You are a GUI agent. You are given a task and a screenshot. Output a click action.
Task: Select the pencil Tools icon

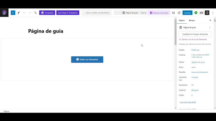tap(19, 13)
